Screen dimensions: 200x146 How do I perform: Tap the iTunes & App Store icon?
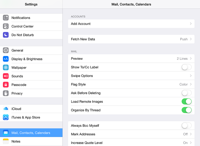6,117
